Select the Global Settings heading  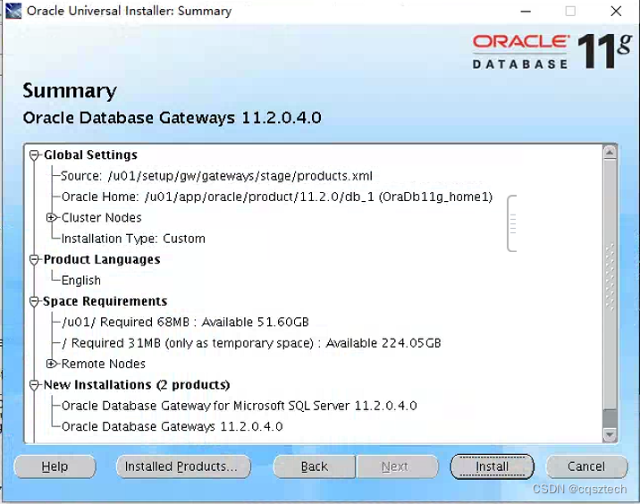pos(90,155)
